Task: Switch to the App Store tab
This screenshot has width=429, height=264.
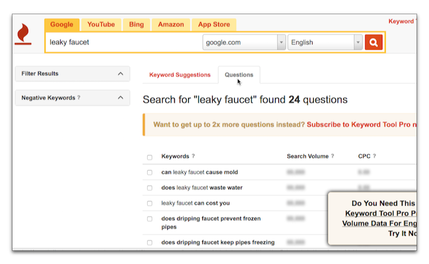Action: click(214, 25)
